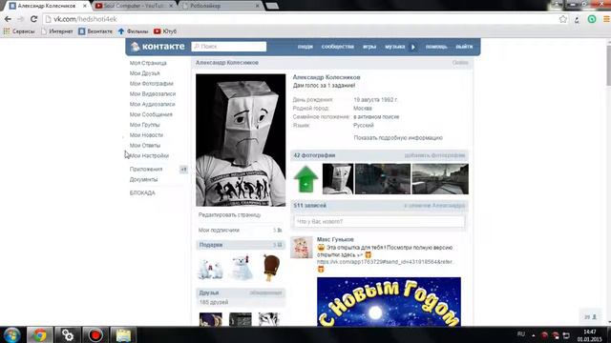Open С Новым Годом postcard image
The image size is (611, 343).
coord(389,302)
